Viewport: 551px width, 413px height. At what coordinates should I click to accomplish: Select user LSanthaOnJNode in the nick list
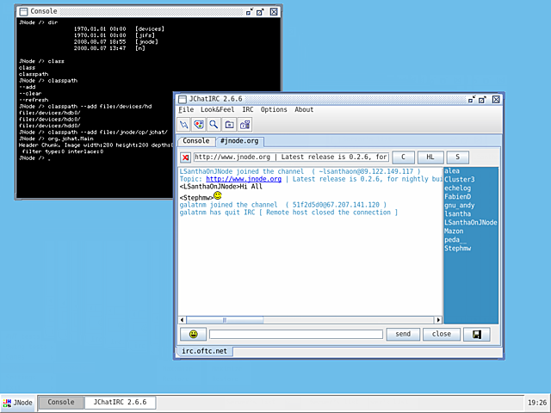(471, 223)
